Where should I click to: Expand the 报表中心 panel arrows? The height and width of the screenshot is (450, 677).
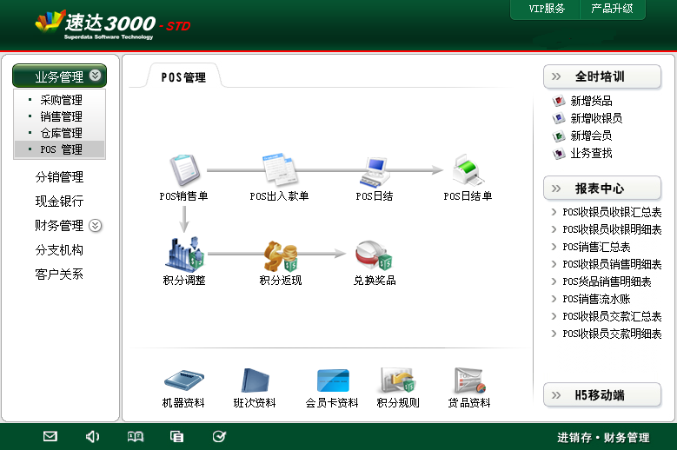(x=556, y=189)
